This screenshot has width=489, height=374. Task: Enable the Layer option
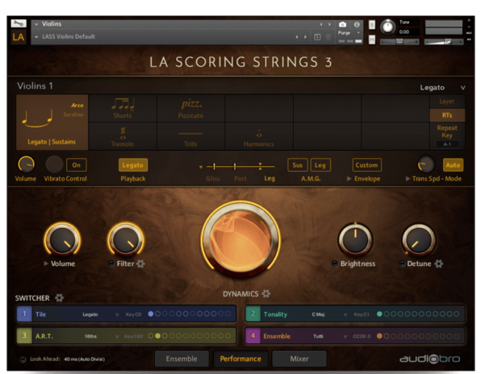pos(447,102)
